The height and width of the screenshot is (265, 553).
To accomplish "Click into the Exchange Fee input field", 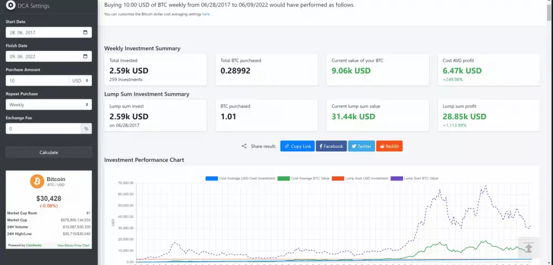I will [43, 129].
